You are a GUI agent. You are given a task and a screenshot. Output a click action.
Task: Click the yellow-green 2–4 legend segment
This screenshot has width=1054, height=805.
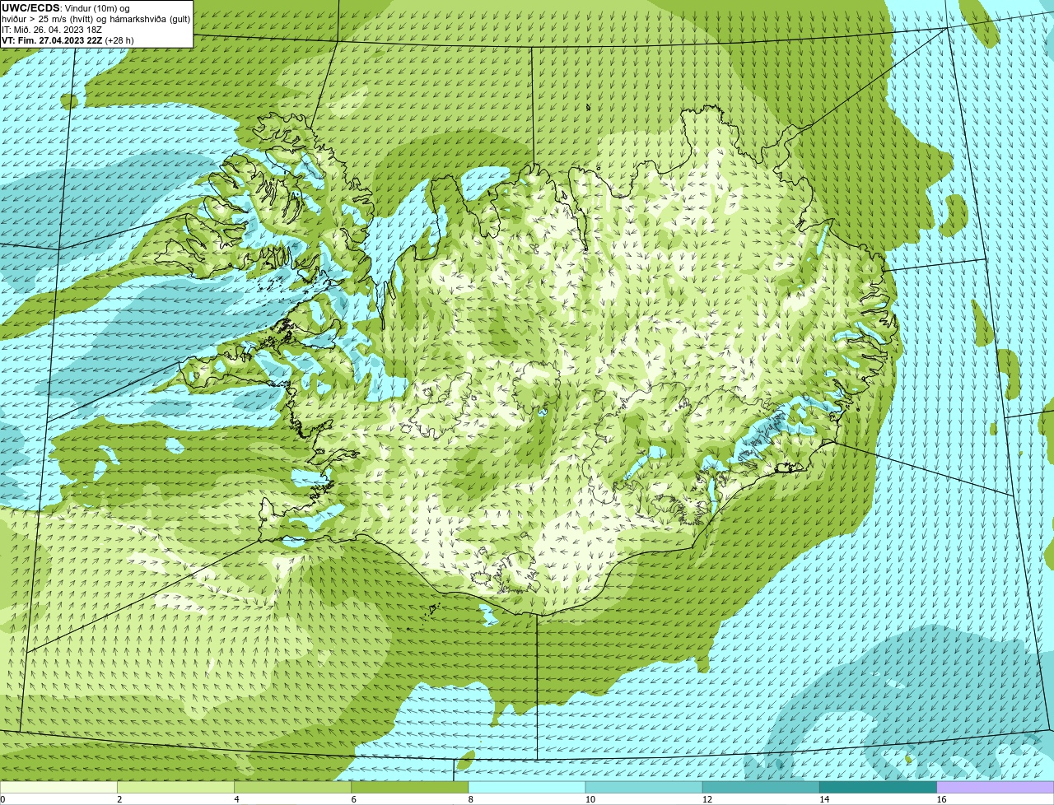coord(175,788)
